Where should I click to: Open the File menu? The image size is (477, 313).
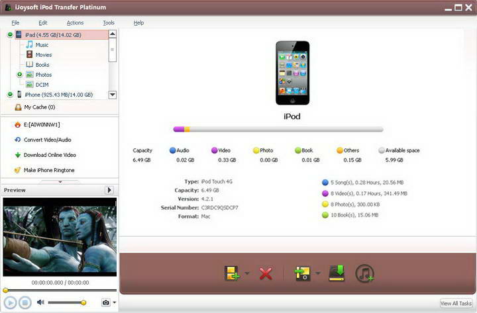pos(15,22)
